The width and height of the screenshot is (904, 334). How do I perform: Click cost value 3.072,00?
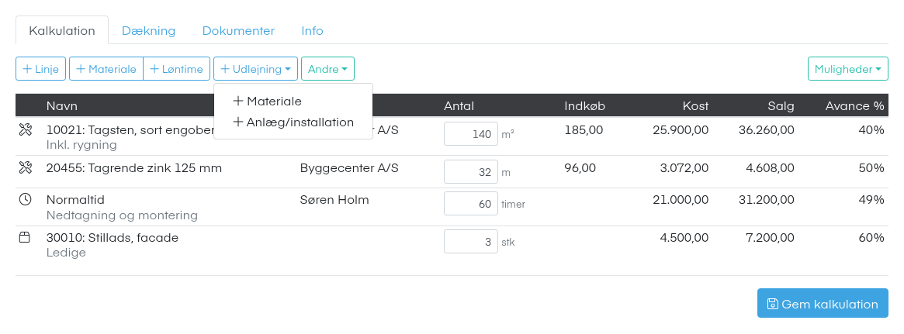(684, 168)
